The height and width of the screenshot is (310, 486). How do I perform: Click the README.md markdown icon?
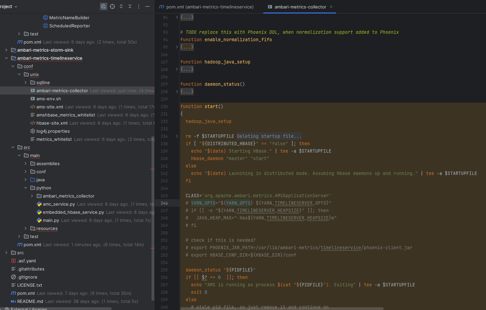point(13,301)
